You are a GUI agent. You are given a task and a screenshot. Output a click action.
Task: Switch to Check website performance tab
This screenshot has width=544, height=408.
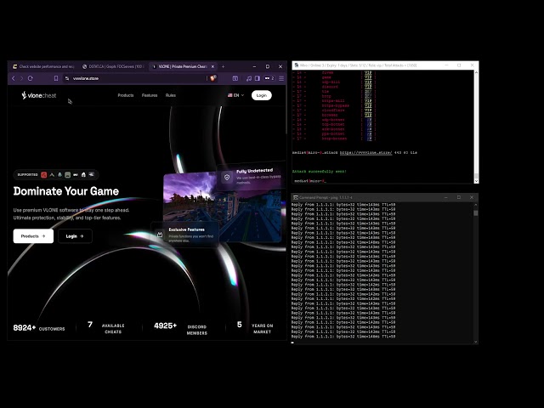(x=43, y=66)
